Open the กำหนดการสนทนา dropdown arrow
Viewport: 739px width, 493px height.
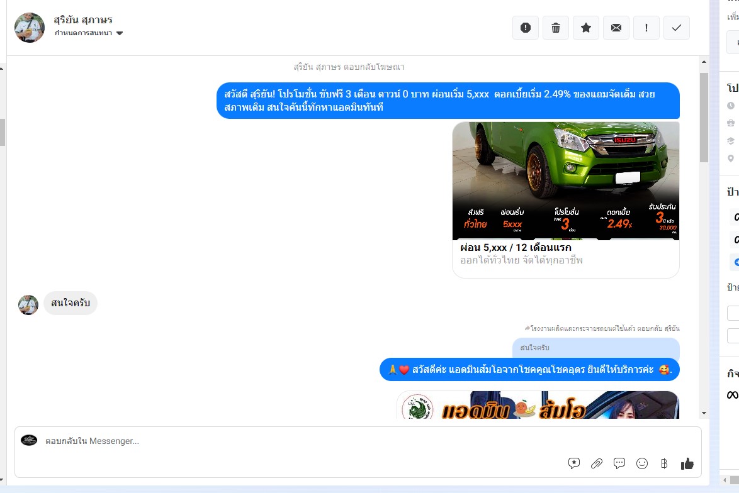click(119, 33)
